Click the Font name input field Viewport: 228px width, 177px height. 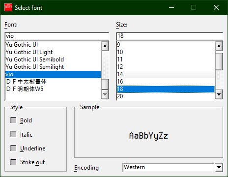tap(57, 36)
